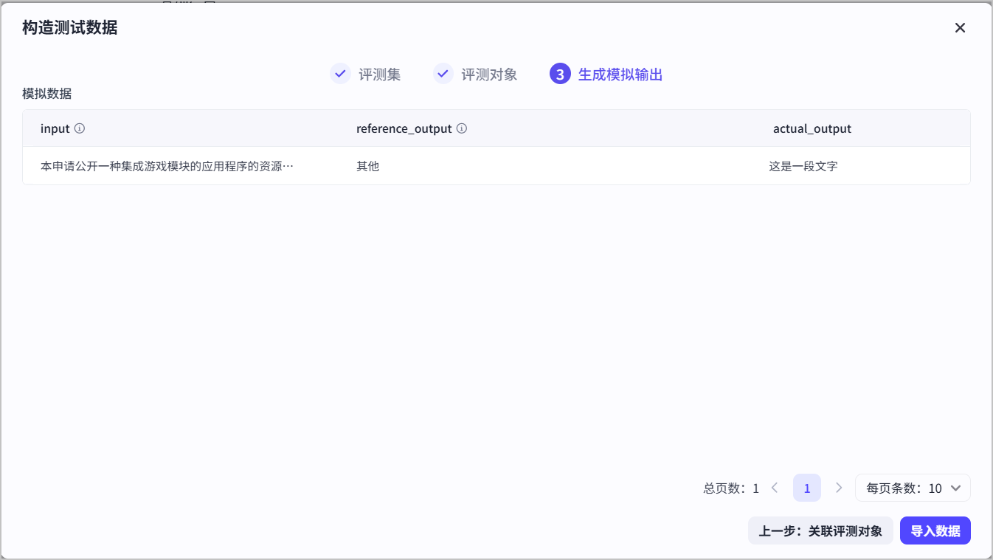Go to next page arrow in pagination
Screen dimensions: 993x560
839,488
